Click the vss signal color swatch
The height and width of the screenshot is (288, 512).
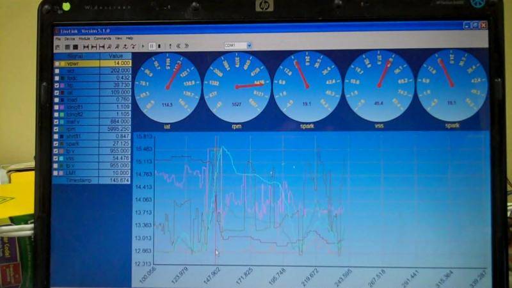pos(63,158)
